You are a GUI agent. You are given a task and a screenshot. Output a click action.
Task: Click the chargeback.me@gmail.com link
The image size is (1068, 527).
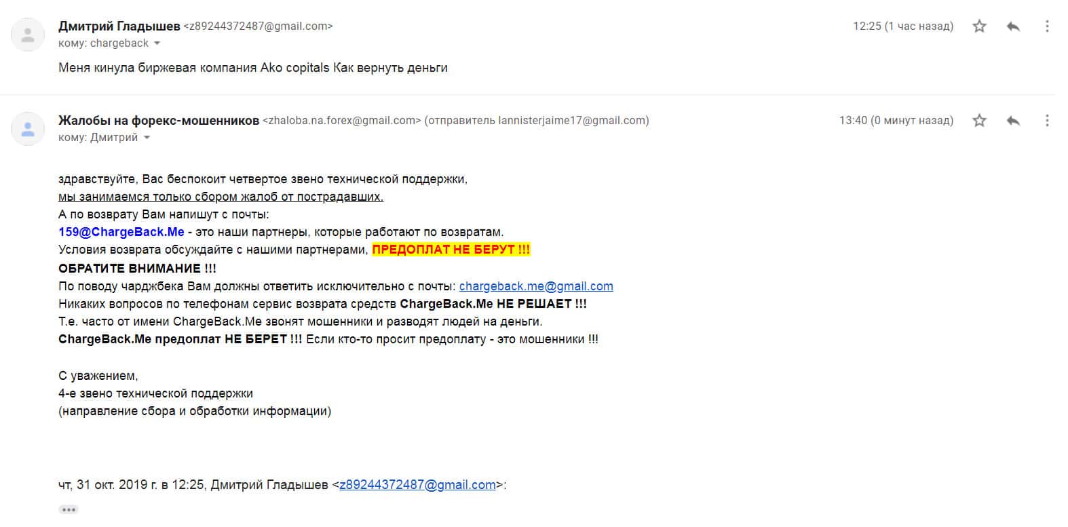click(536, 286)
